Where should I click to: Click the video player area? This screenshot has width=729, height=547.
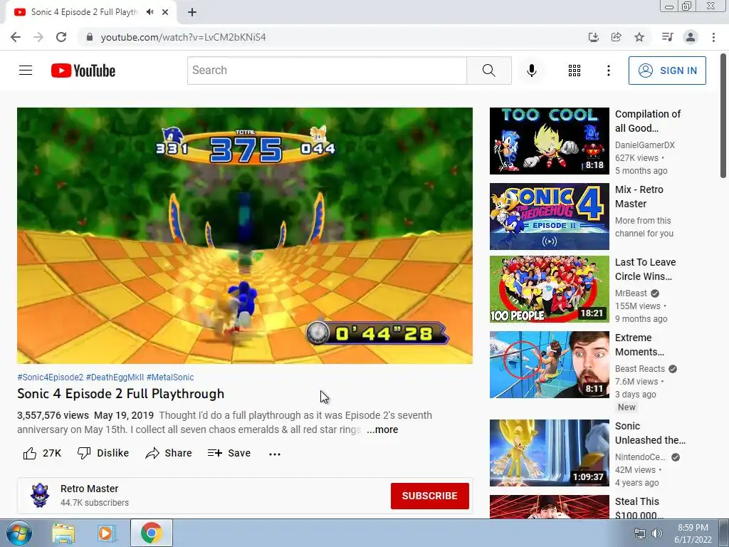[x=245, y=235]
